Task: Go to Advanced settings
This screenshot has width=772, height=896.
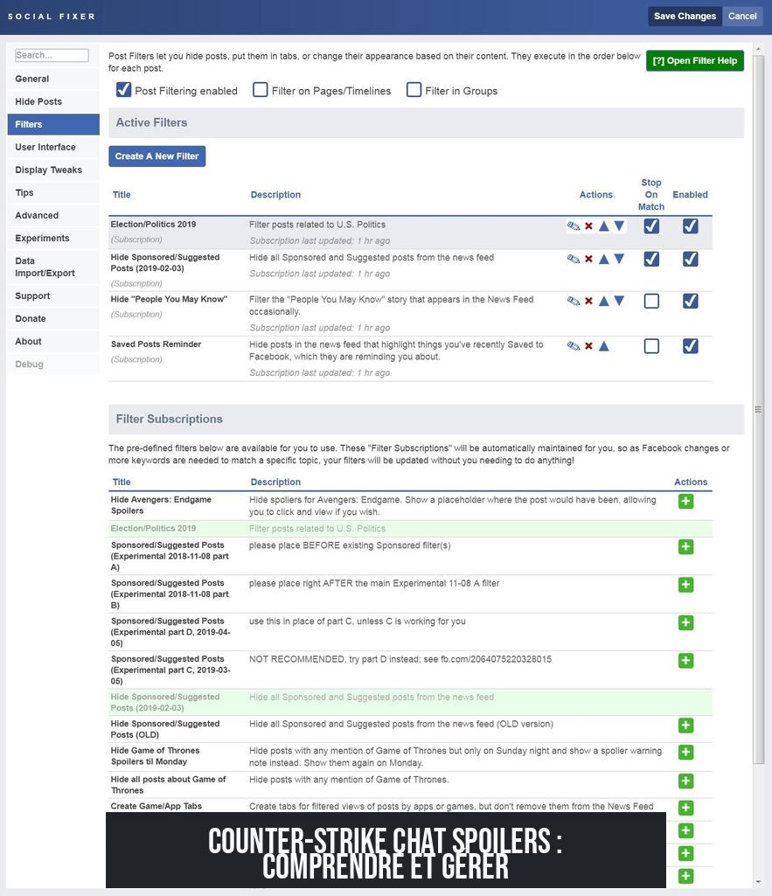Action: tap(53, 215)
